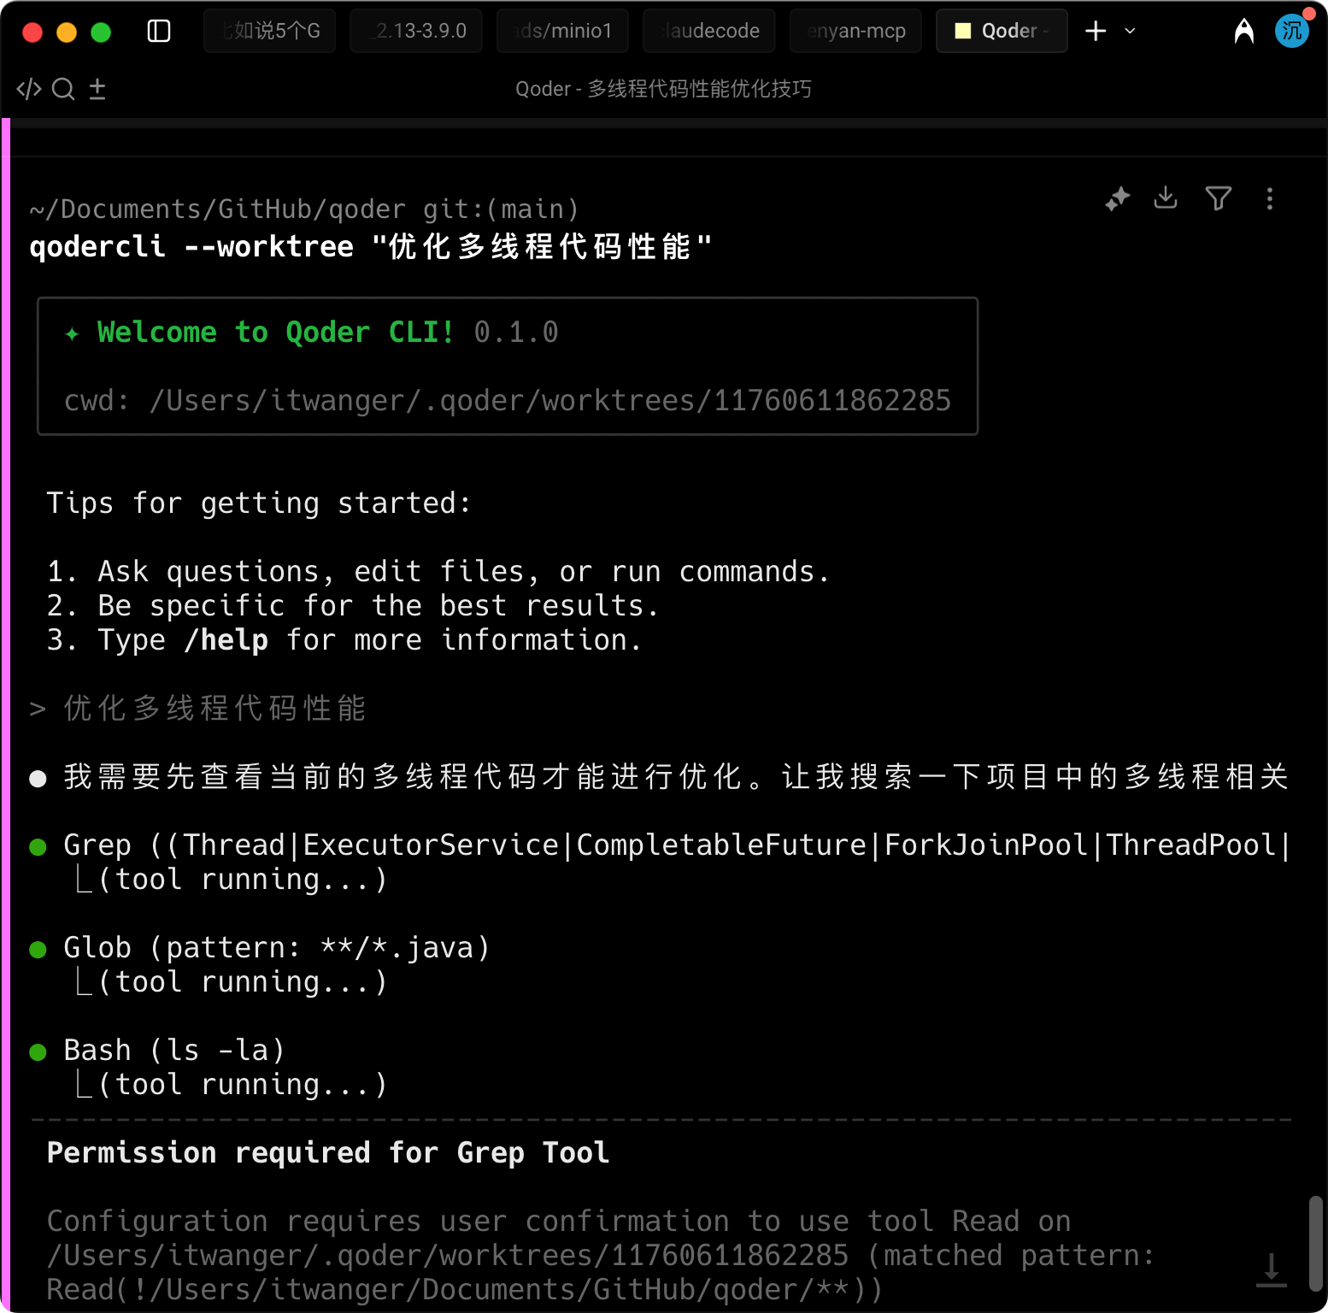Click the Warp agent logo icon
The image size is (1328, 1313).
(x=1243, y=32)
